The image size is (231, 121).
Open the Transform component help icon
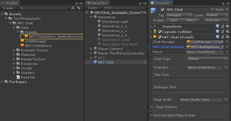coord(217,27)
